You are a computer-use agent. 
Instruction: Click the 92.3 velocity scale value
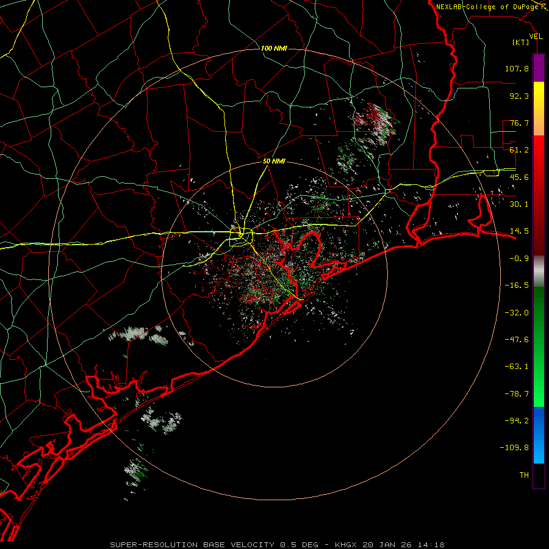519,96
